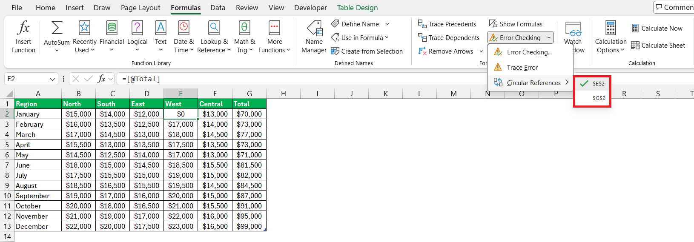Click Remove Arrows
This screenshot has height=242, width=694.
click(446, 51)
